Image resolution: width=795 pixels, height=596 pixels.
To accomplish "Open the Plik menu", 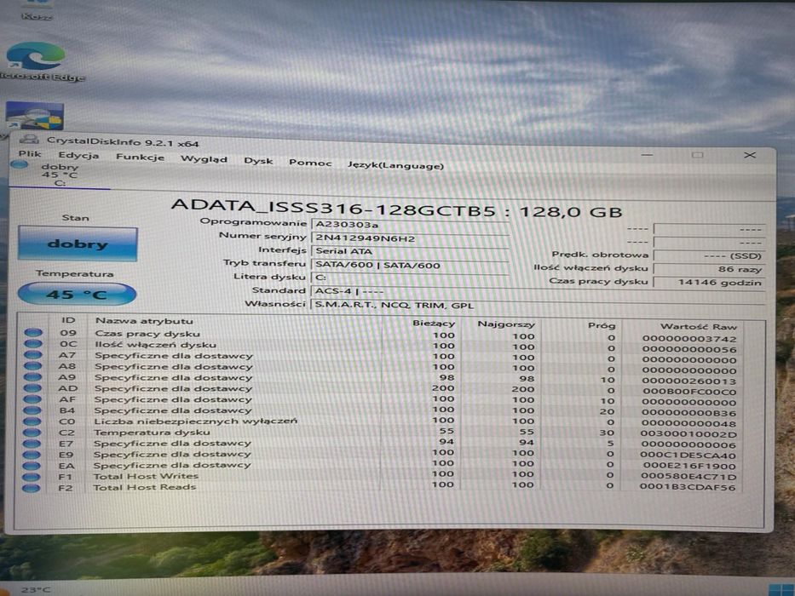I will pyautogui.click(x=30, y=153).
